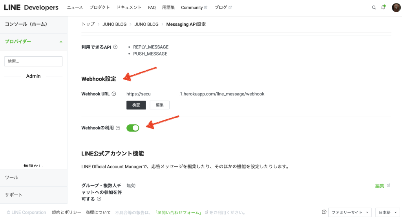Open the ドキュメント menu
This screenshot has height=219, width=402.
pyautogui.click(x=129, y=7)
